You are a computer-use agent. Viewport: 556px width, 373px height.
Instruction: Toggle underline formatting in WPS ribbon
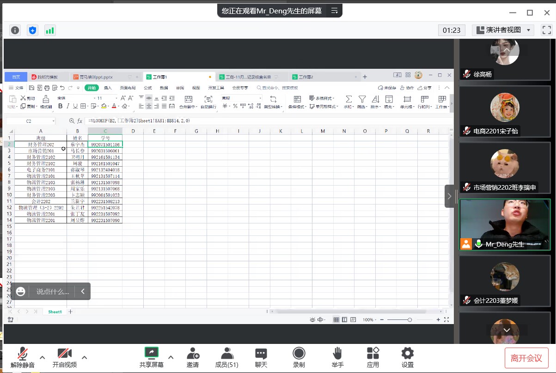coord(75,106)
